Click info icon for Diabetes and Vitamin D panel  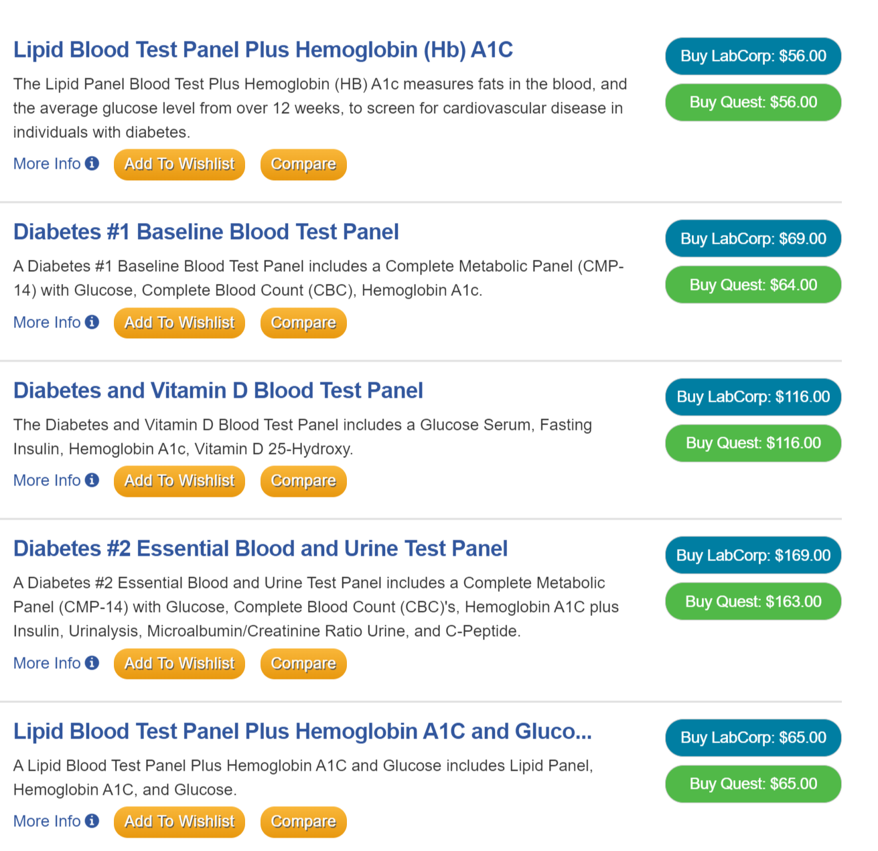92,480
